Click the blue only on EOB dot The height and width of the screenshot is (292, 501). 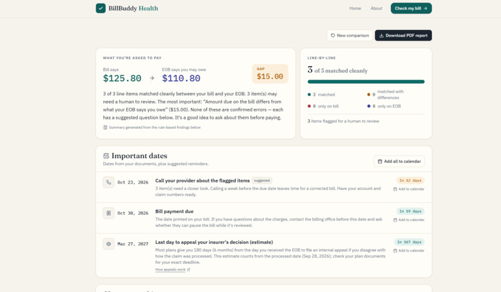(369, 106)
